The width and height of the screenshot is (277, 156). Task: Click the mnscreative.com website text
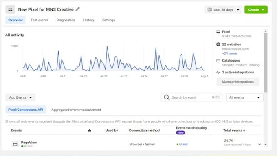click(x=235, y=49)
